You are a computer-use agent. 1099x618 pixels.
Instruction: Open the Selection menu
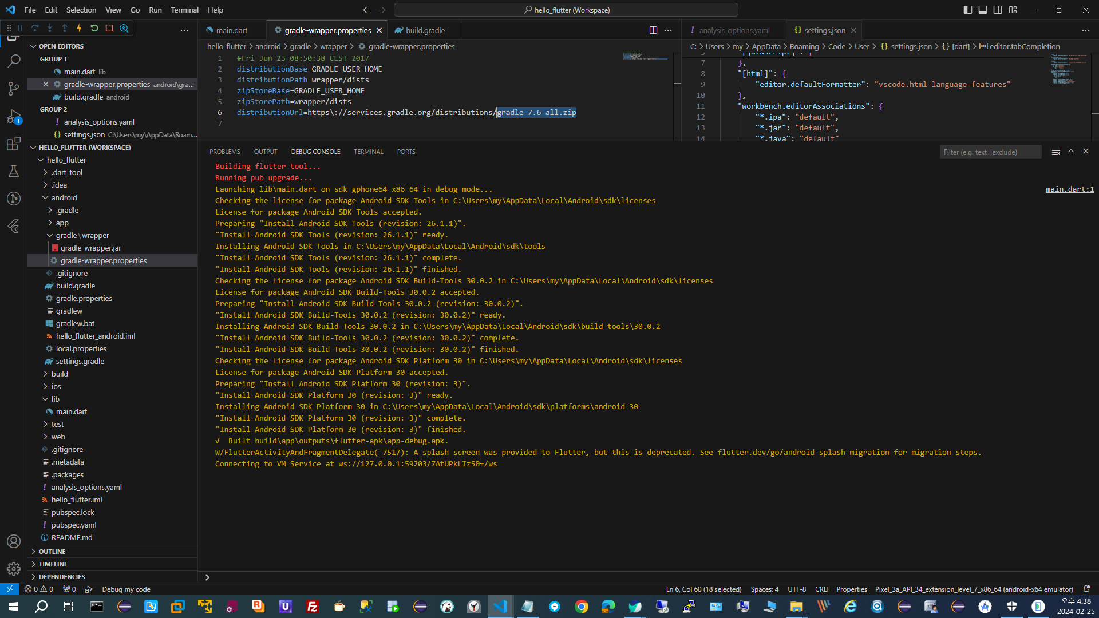(x=81, y=10)
